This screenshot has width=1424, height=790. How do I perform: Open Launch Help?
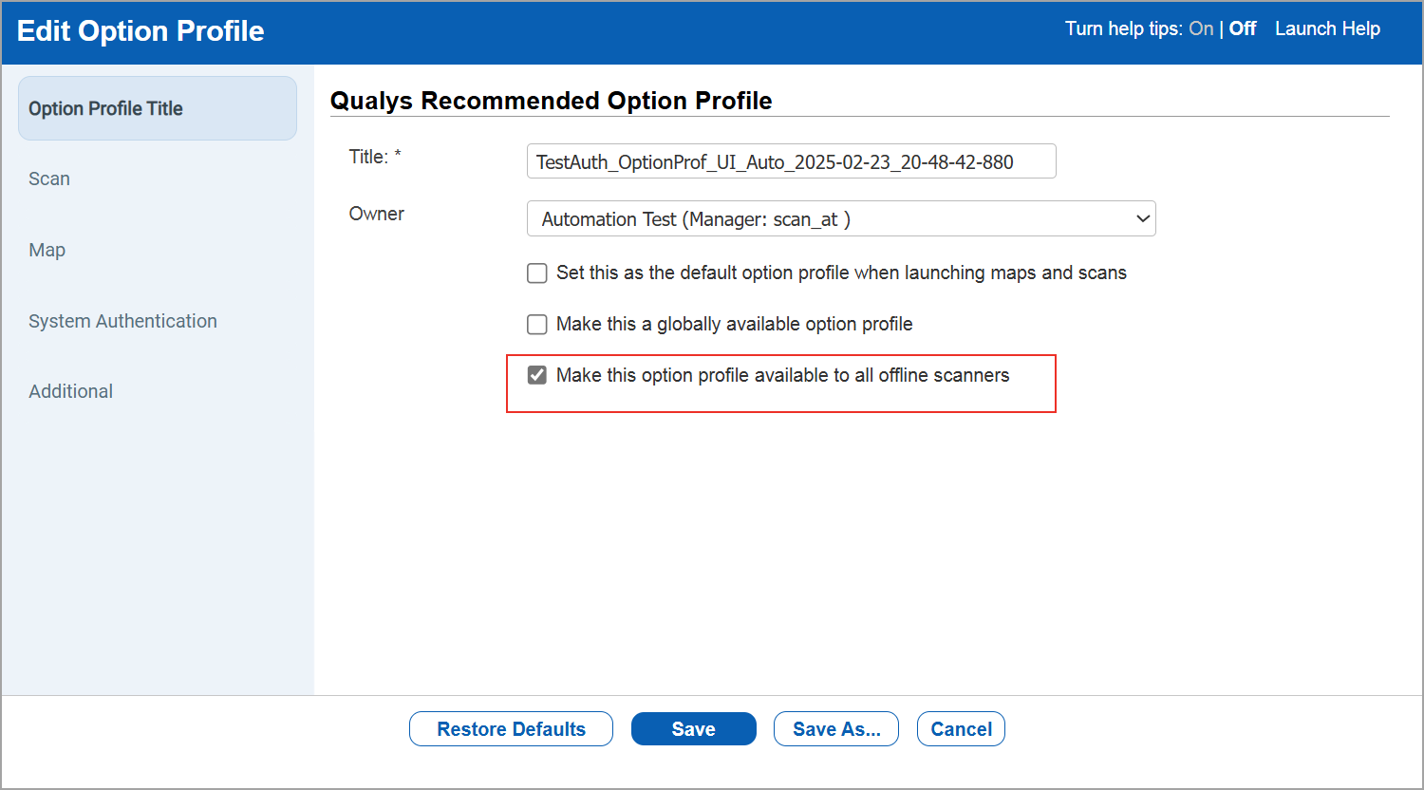(1327, 28)
